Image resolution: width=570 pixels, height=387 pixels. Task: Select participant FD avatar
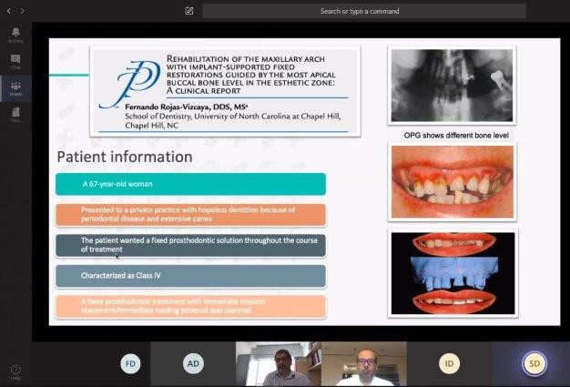[x=130, y=363]
